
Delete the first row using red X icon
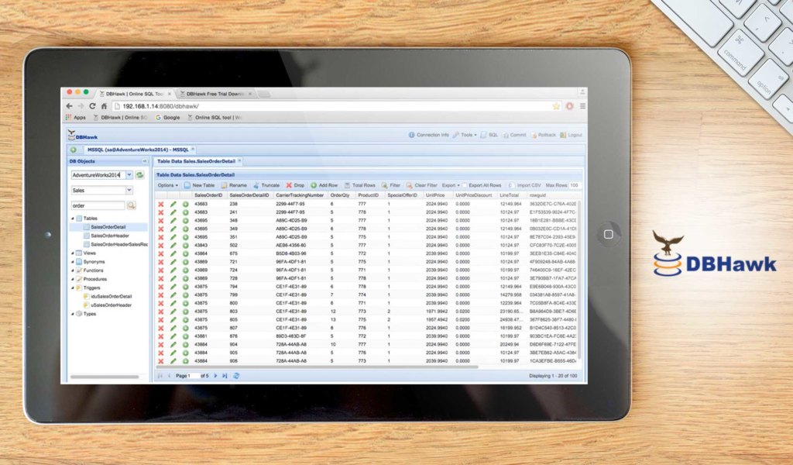161,204
